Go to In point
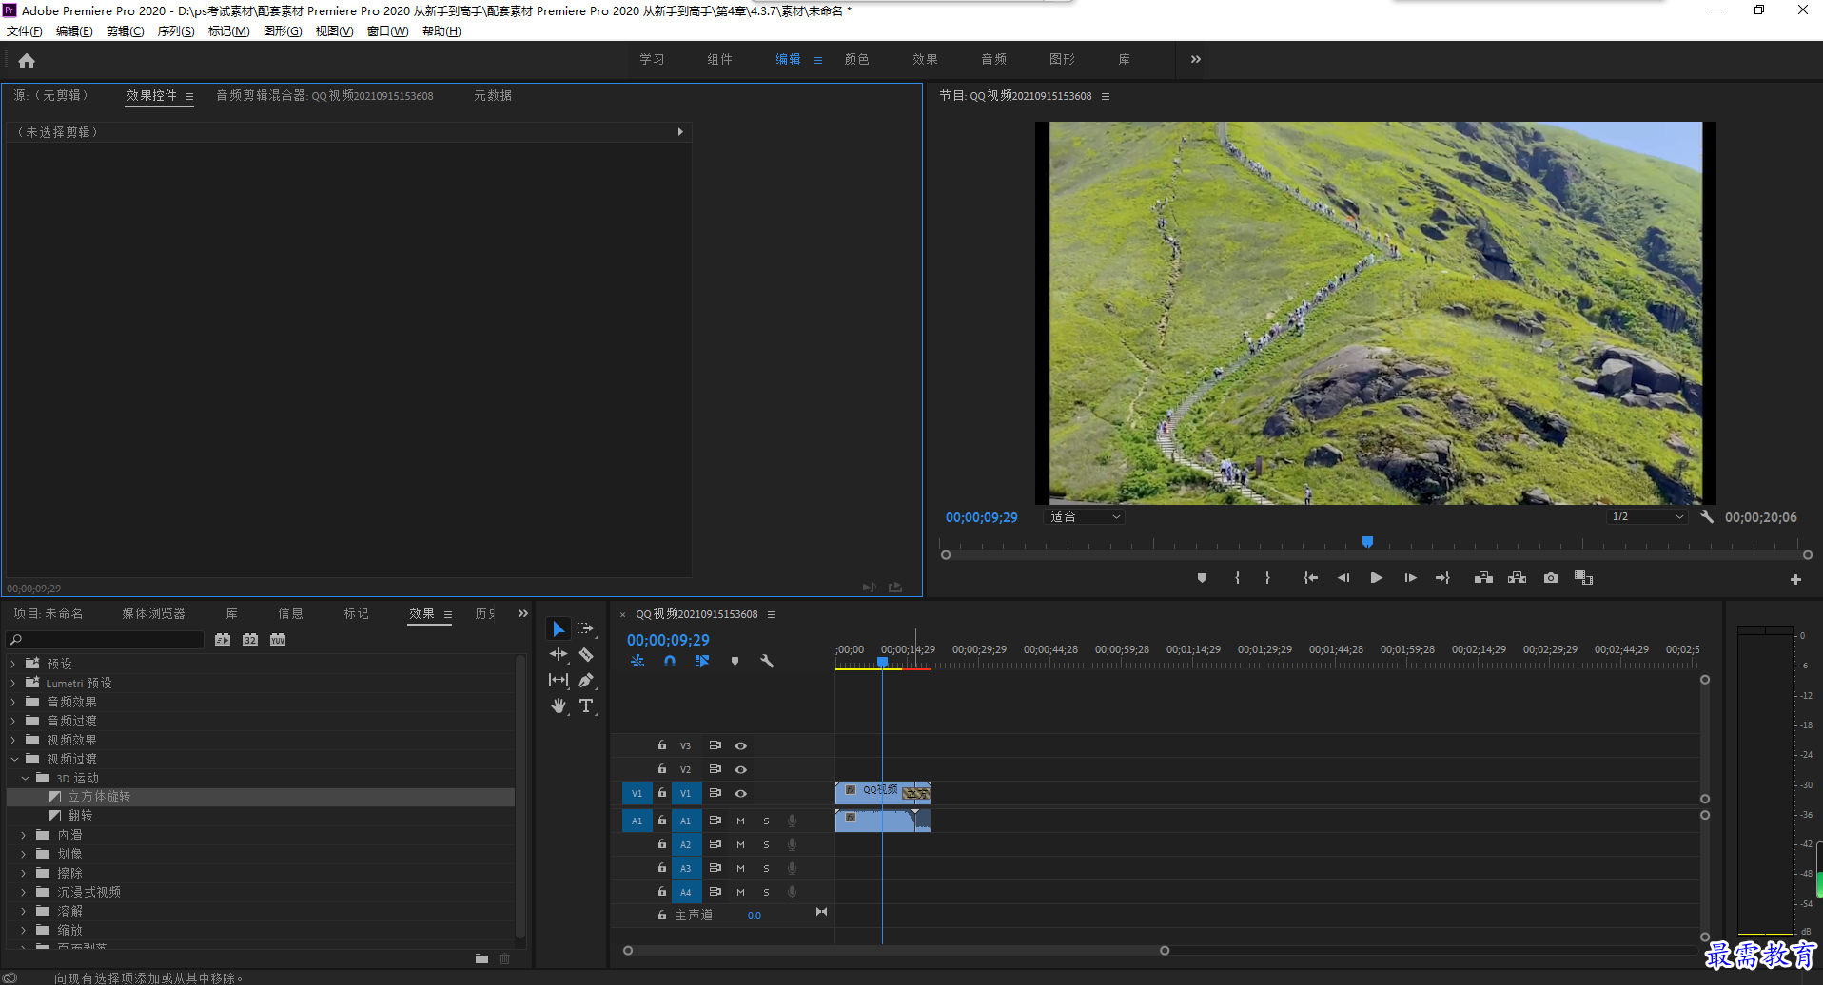Image resolution: width=1823 pixels, height=985 pixels. 1310,578
